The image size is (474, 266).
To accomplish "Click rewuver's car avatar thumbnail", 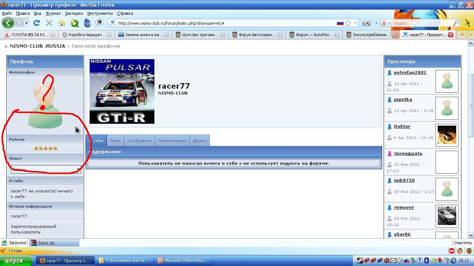I will point(447,216).
